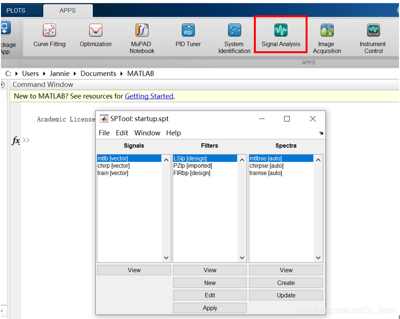Click View under the Signals list

tap(134, 270)
